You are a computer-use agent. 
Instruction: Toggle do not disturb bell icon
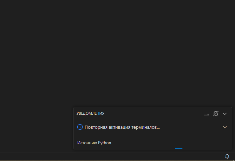click(x=216, y=114)
